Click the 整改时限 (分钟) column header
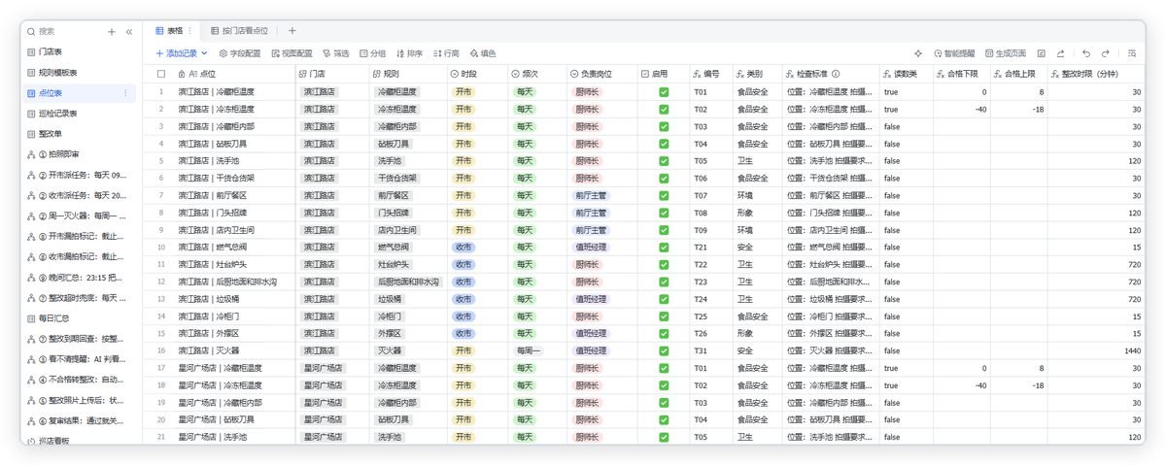 [1097, 74]
